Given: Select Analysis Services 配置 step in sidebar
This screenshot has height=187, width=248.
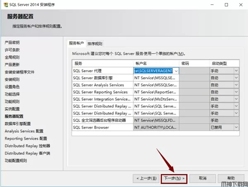Looking at the screenshot, I should coord(24,131).
